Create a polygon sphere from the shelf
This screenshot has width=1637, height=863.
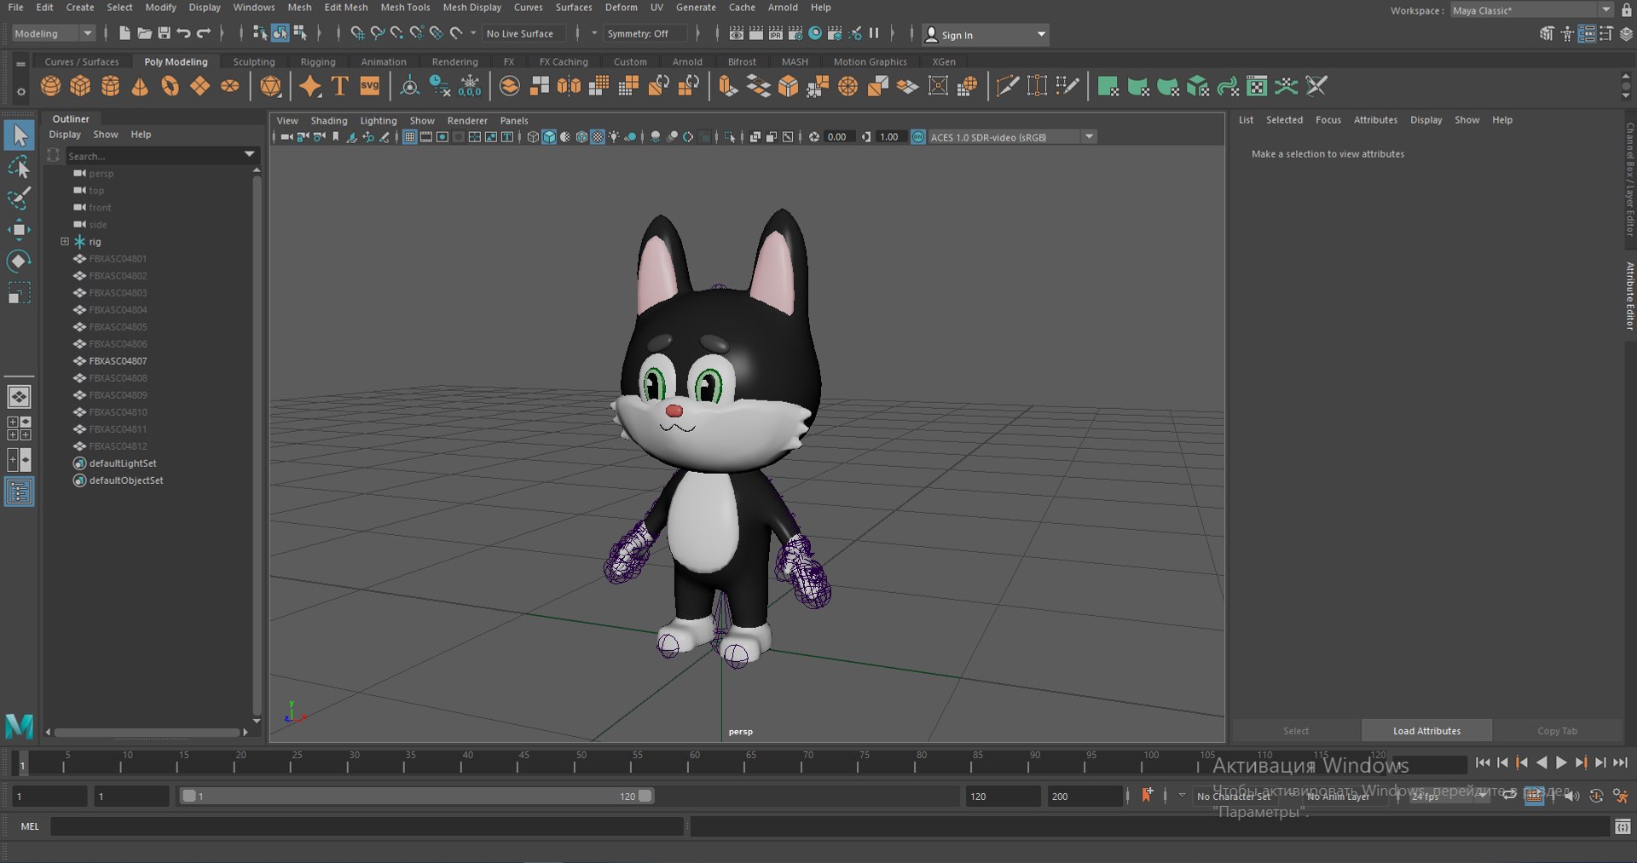click(x=50, y=86)
